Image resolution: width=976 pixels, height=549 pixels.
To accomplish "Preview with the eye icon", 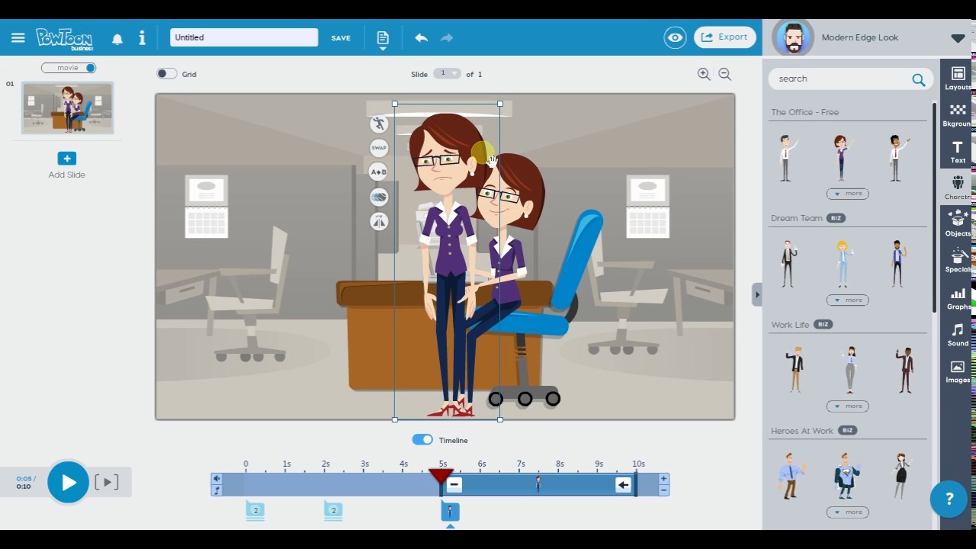I will click(675, 37).
